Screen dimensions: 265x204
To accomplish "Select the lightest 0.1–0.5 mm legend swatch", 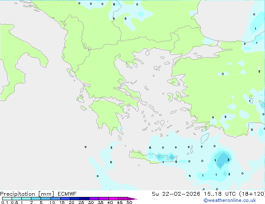I will [x=7, y=199].
